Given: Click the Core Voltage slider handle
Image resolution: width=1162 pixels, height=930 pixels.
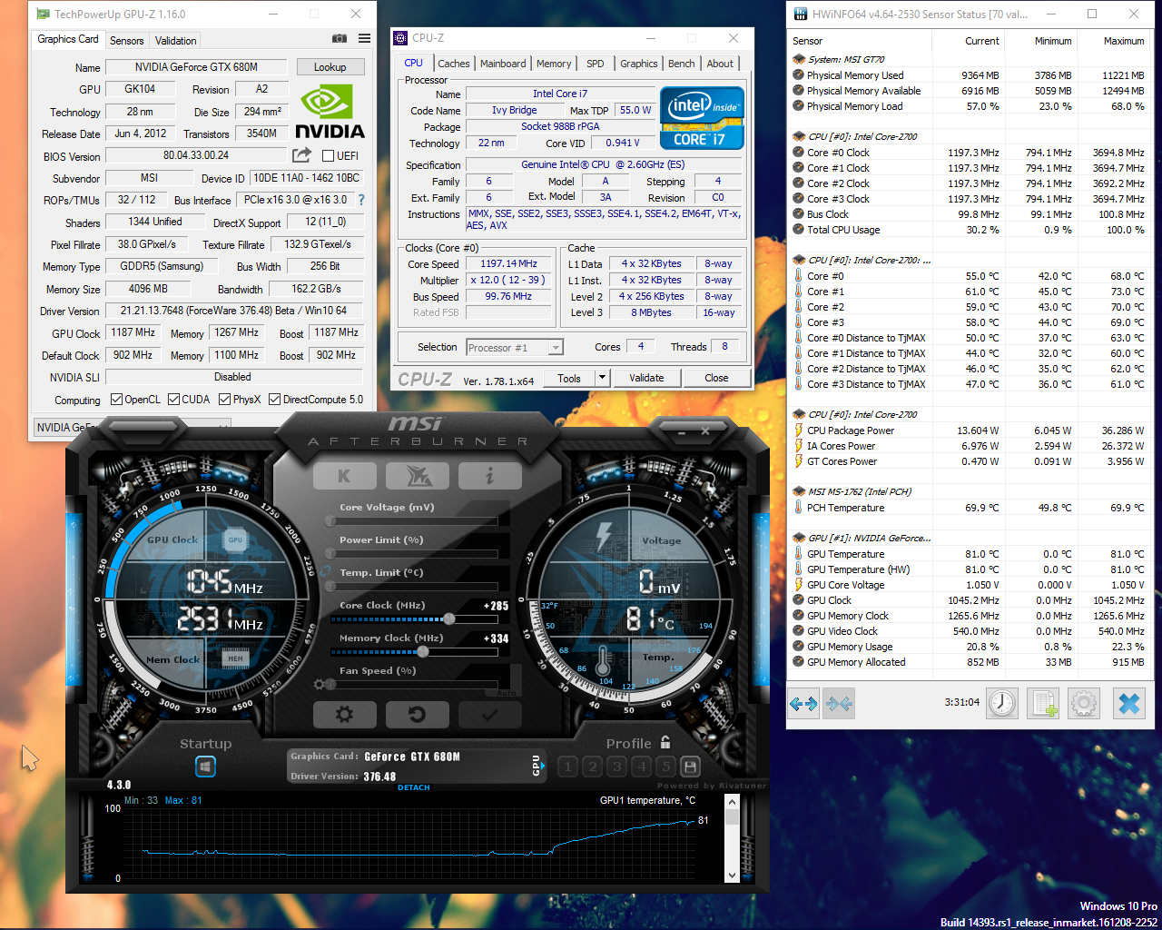Looking at the screenshot, I should (331, 521).
